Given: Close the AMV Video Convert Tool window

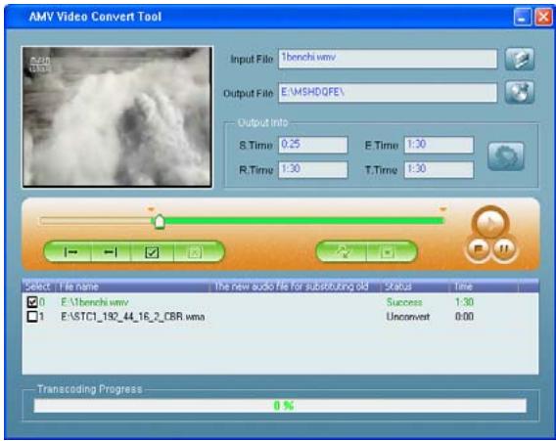Looking at the screenshot, I should [543, 17].
